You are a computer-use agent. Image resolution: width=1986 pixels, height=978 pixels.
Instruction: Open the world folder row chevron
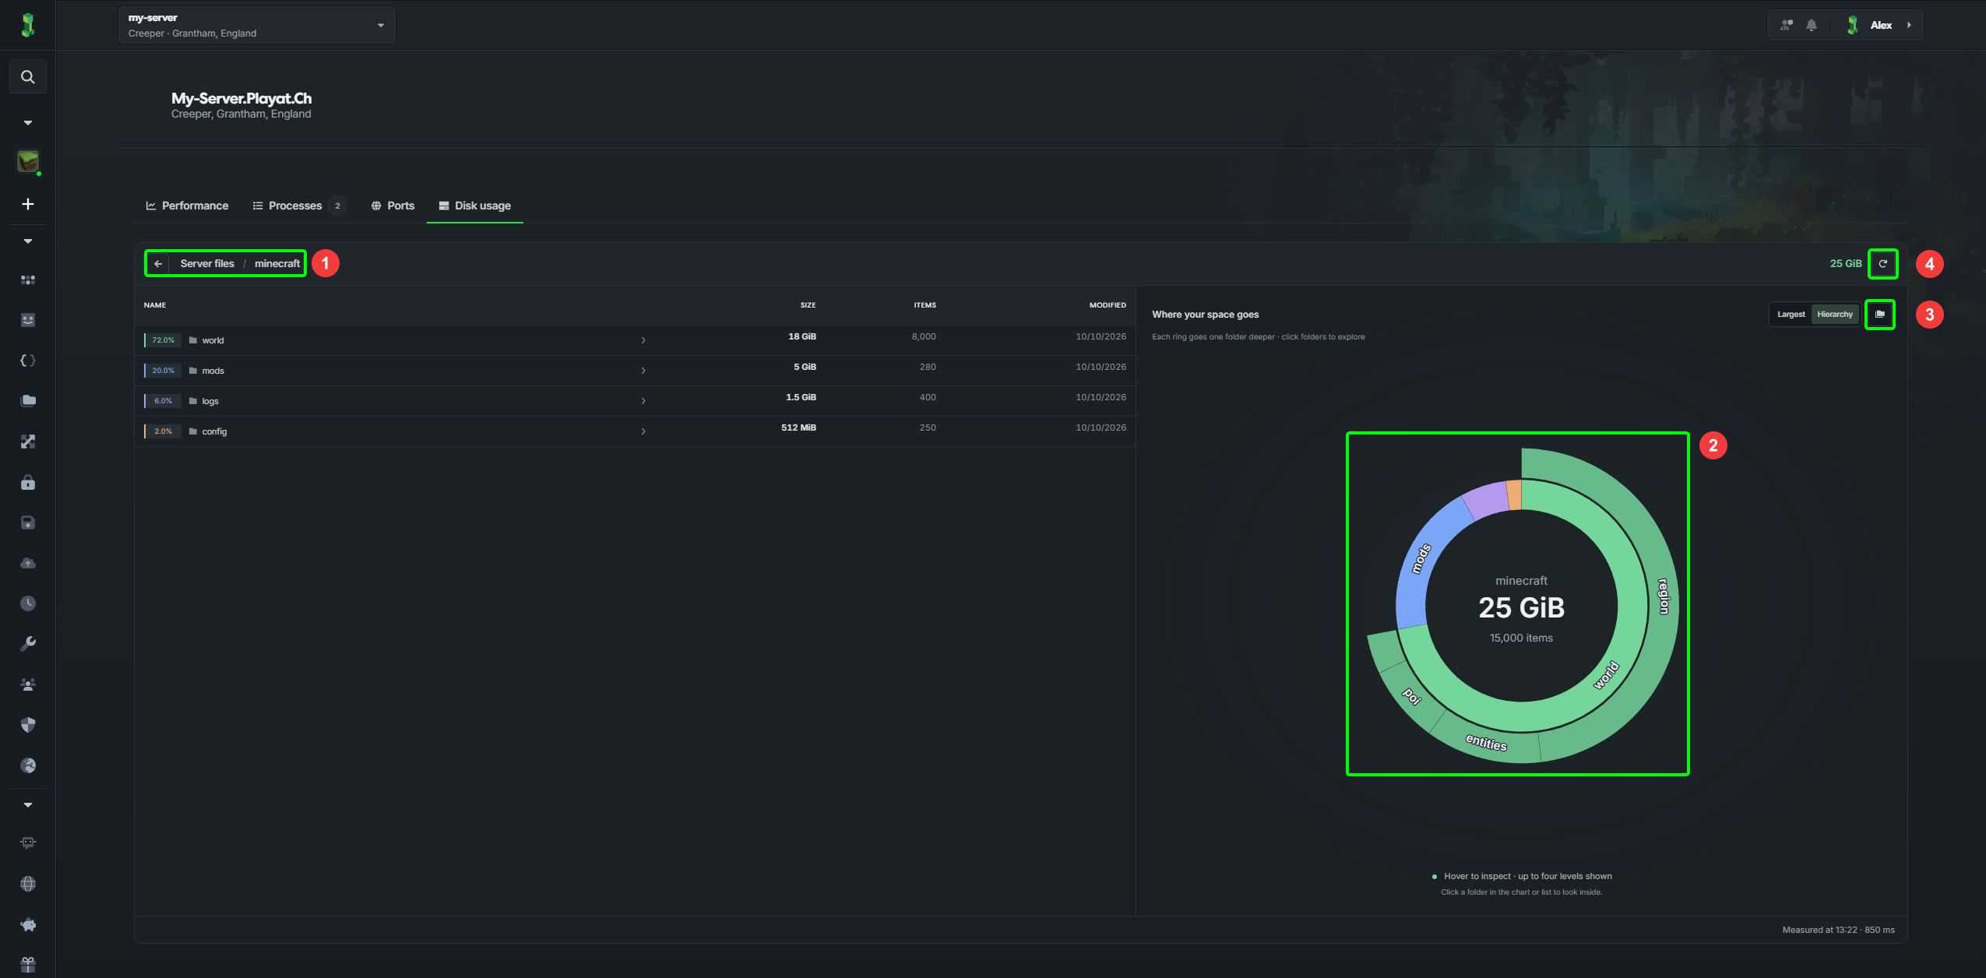click(643, 340)
